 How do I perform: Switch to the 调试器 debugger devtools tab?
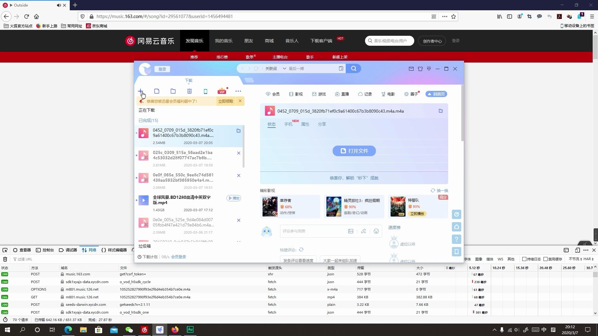(x=68, y=250)
